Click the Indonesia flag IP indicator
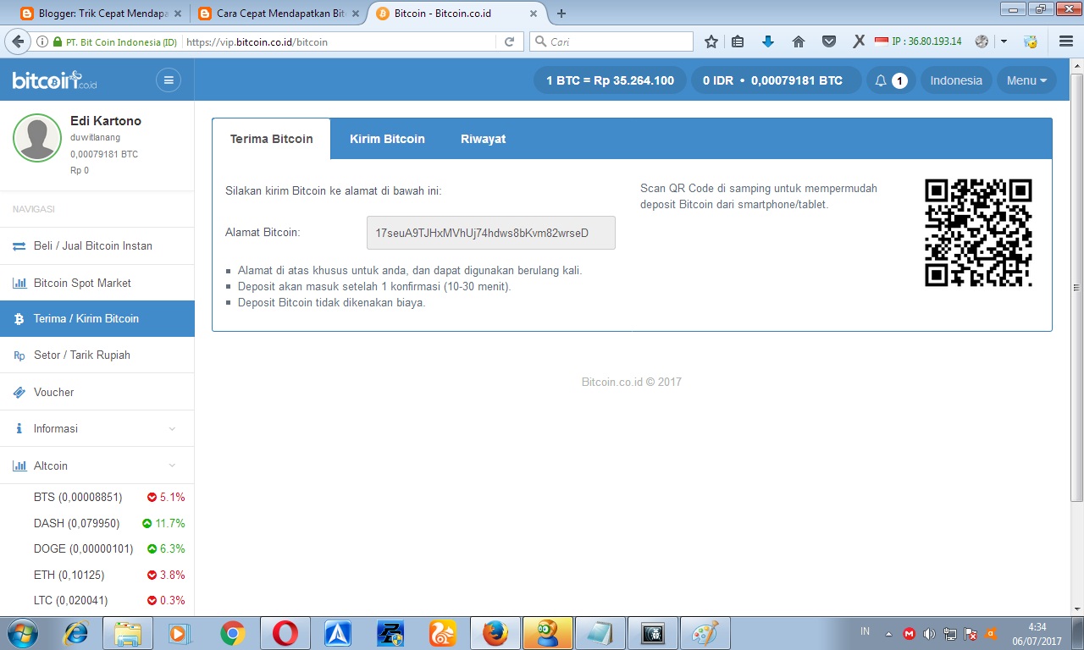Screen dimensions: 1084x650 point(918,41)
